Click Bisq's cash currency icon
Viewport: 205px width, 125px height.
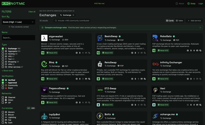click(89, 79)
